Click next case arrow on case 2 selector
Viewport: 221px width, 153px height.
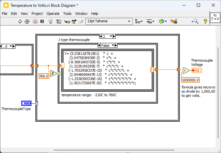[x=114, y=36]
